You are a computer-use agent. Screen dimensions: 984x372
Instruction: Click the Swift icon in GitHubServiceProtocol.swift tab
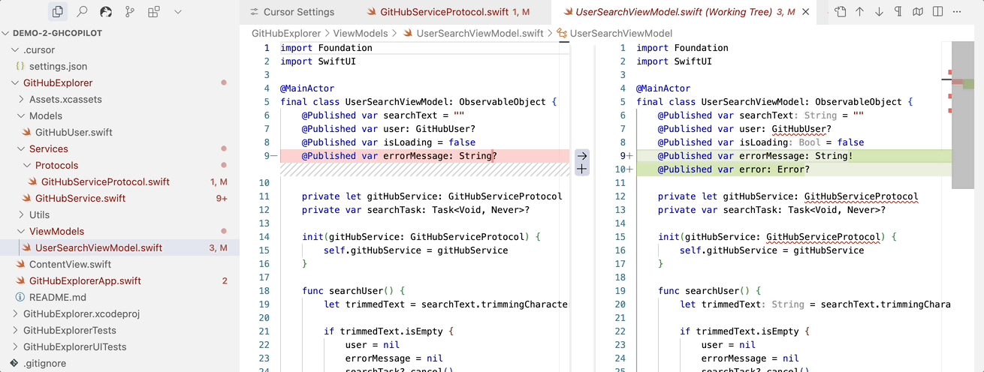pos(371,12)
